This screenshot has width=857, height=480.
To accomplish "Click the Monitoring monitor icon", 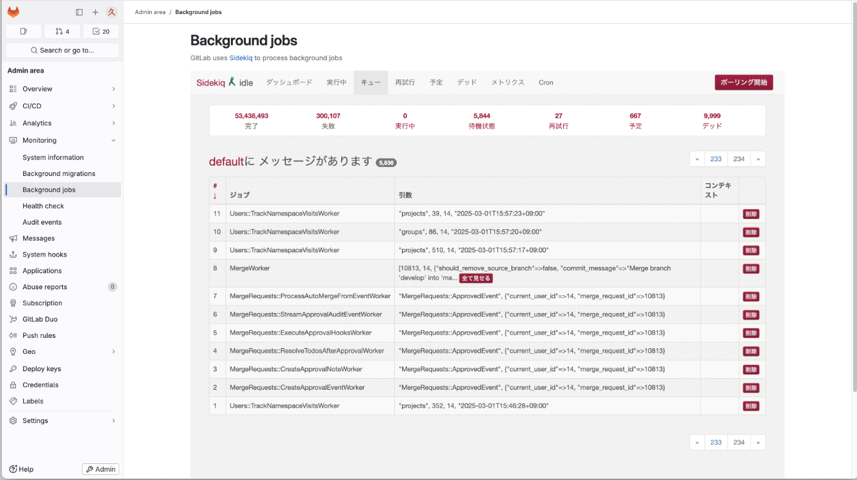I will pos(13,140).
